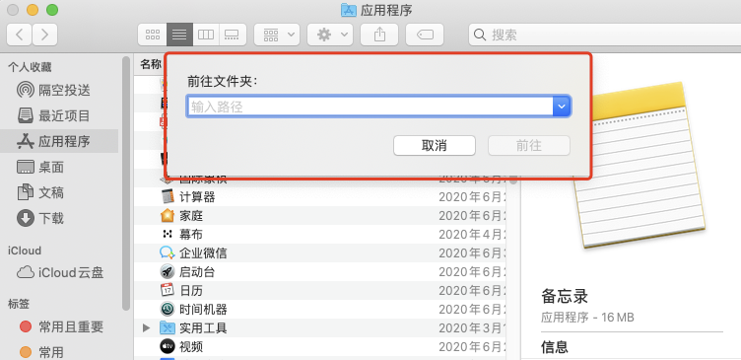741x360 pixels.
Task: Select the 实用工具 folder icon
Action: (x=168, y=327)
